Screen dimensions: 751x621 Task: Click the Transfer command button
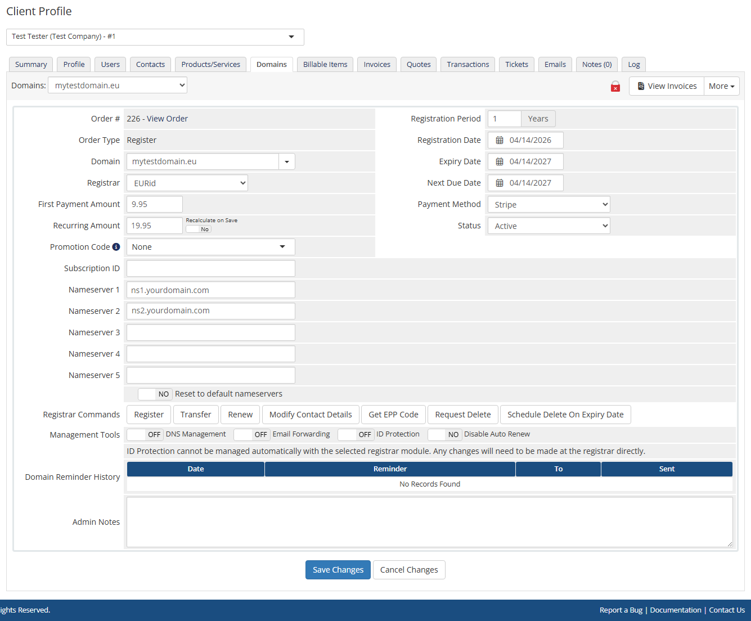(196, 415)
